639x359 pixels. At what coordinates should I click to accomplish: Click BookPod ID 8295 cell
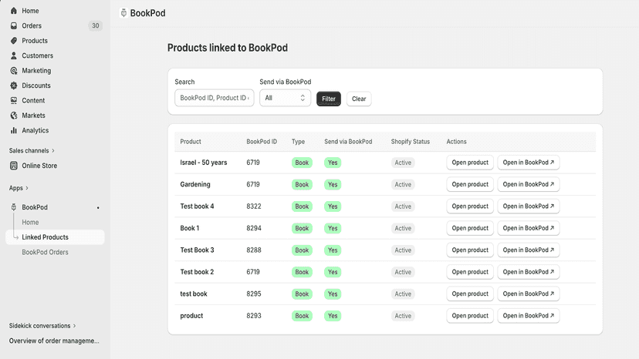coord(253,294)
